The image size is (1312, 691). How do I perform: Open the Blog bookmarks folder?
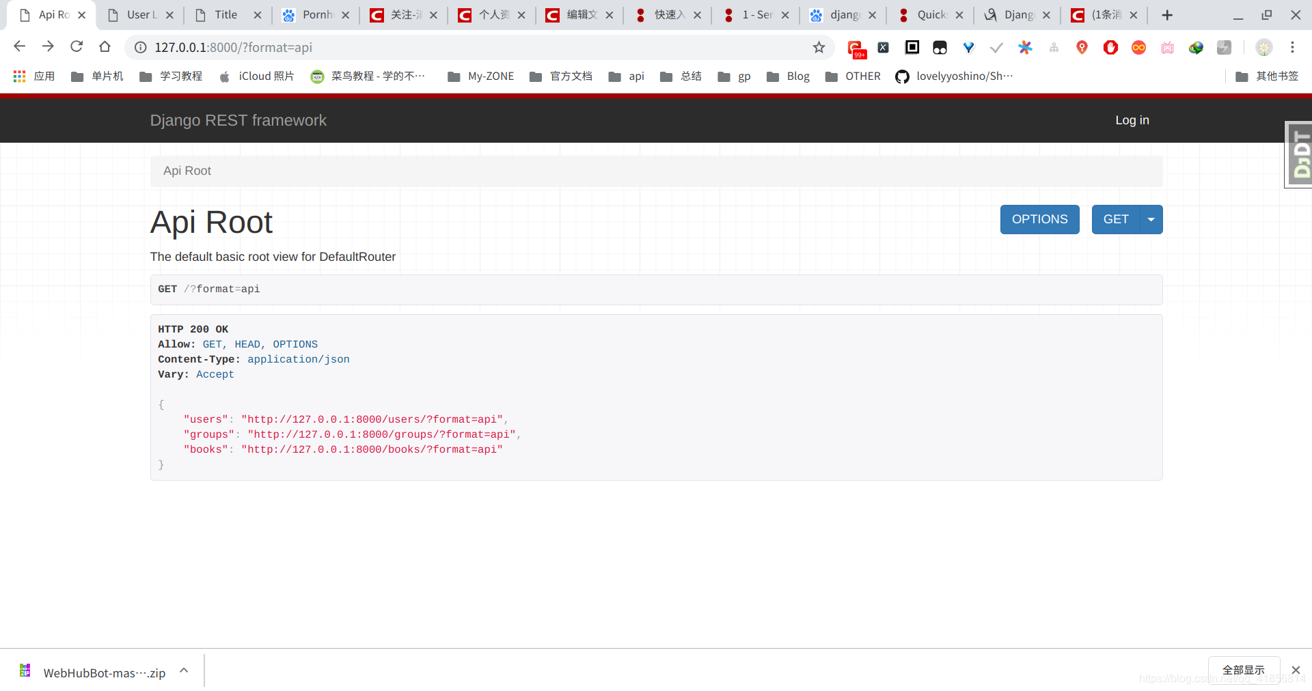[788, 76]
